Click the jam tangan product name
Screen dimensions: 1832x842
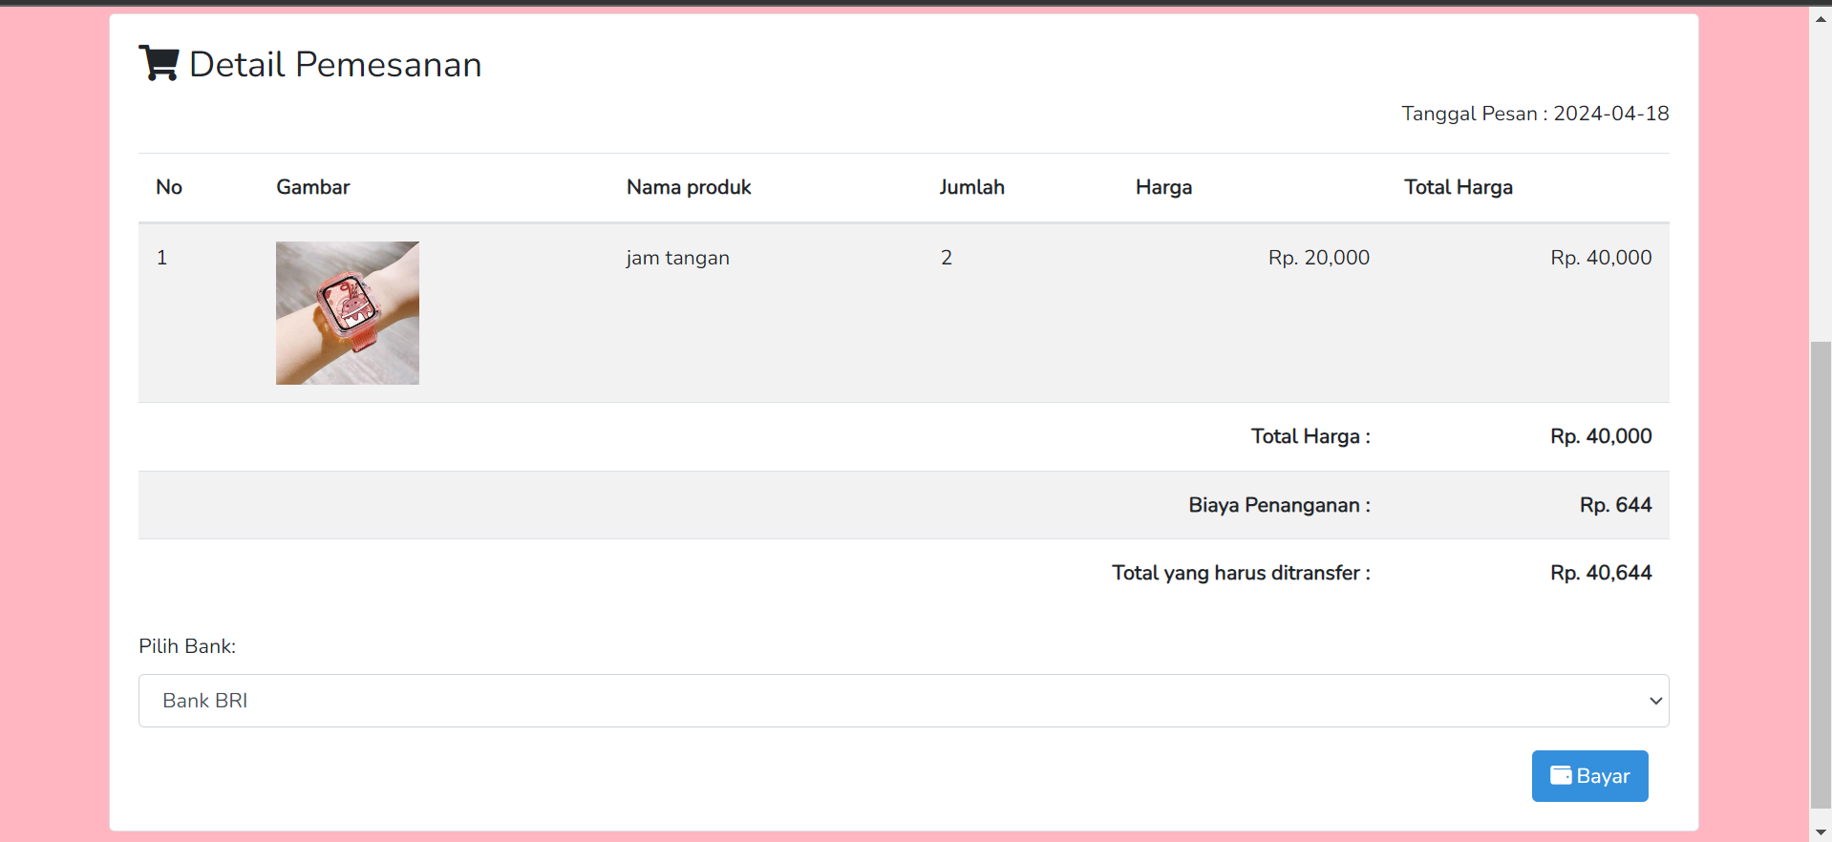[677, 258]
